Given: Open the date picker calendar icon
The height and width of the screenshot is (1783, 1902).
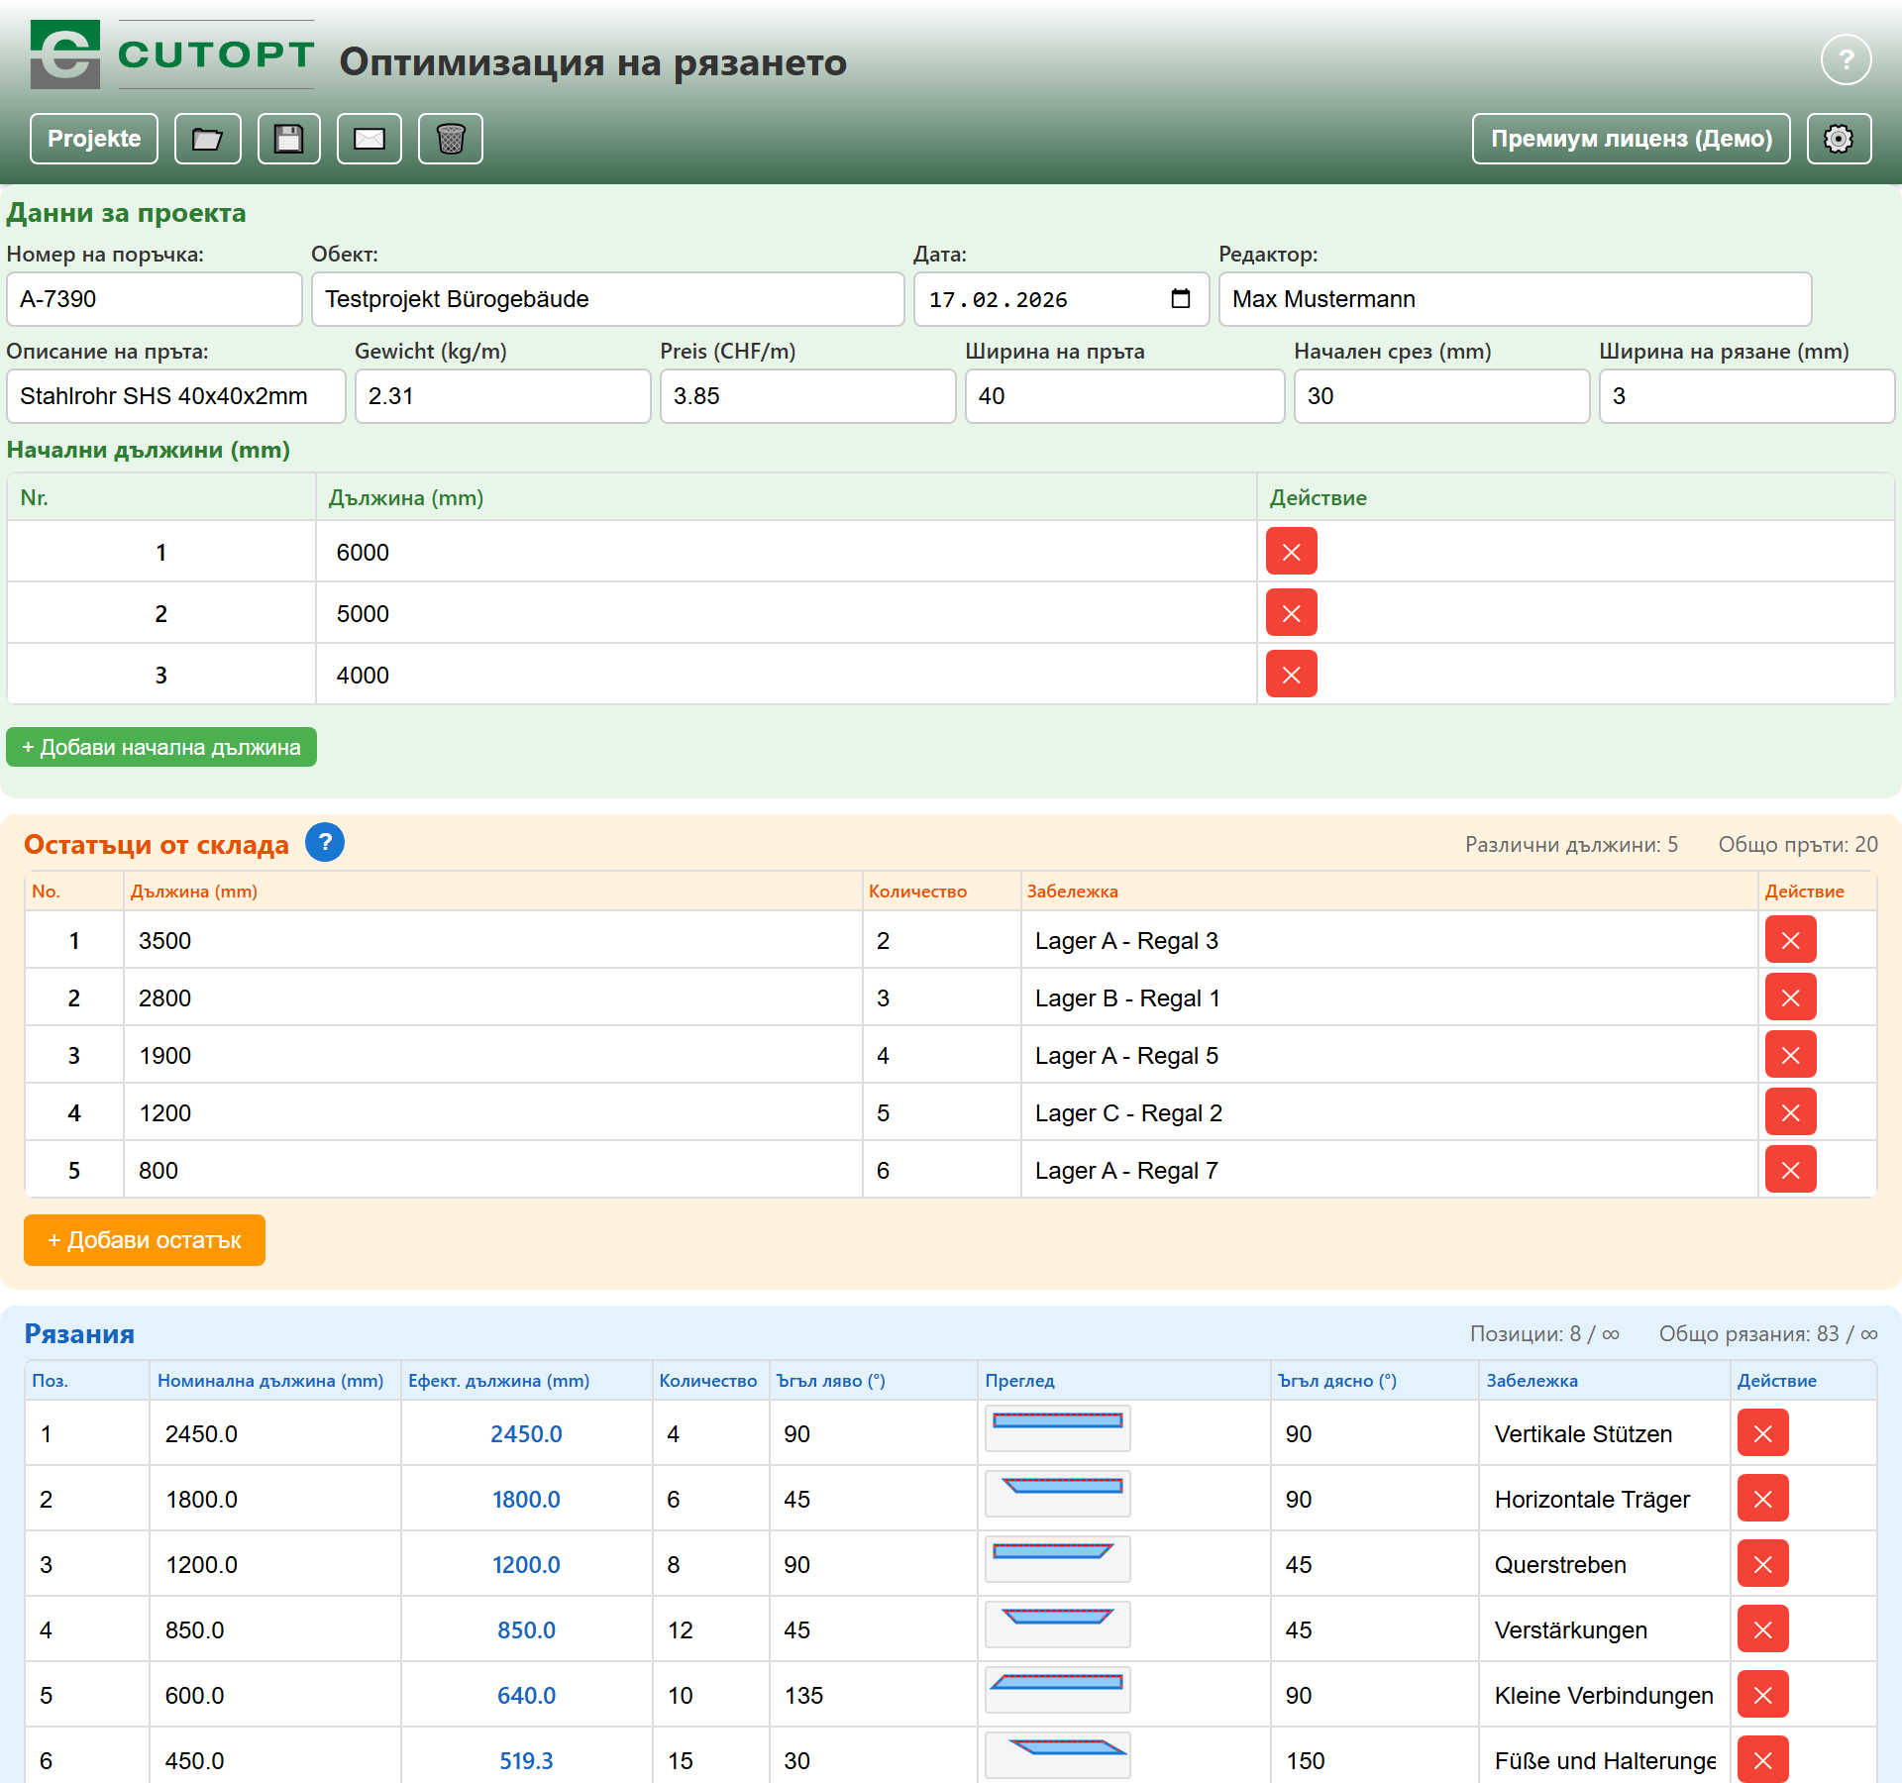Looking at the screenshot, I should tap(1180, 298).
